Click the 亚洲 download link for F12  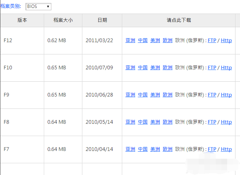pos(130,40)
